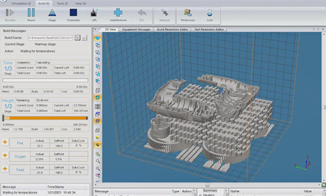Click the small yellow cube icon
The image size is (326, 196).
click(97, 137)
